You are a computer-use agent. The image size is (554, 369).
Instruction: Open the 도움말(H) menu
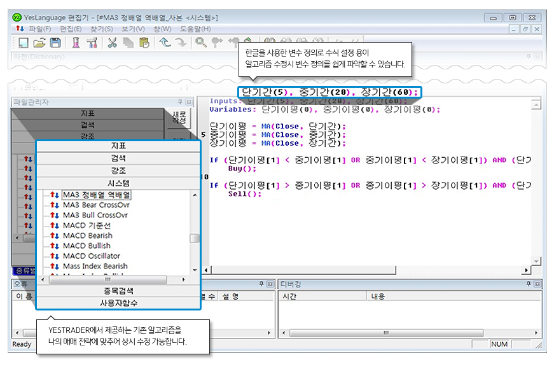[x=195, y=29]
